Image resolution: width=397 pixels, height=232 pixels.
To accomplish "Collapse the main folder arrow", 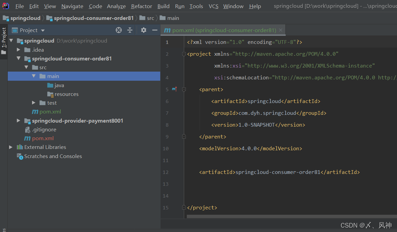I will (34, 76).
